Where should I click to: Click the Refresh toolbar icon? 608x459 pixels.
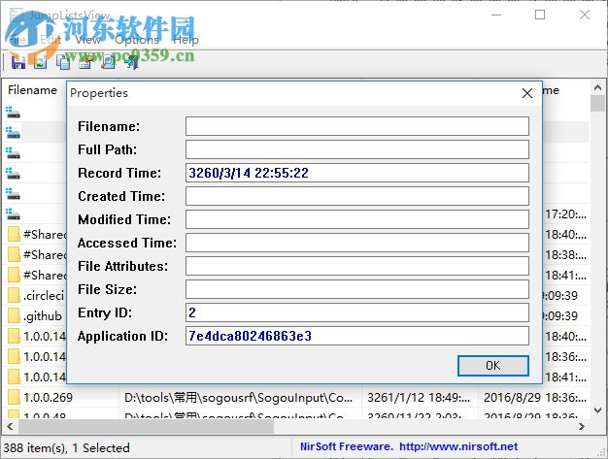coord(41,62)
